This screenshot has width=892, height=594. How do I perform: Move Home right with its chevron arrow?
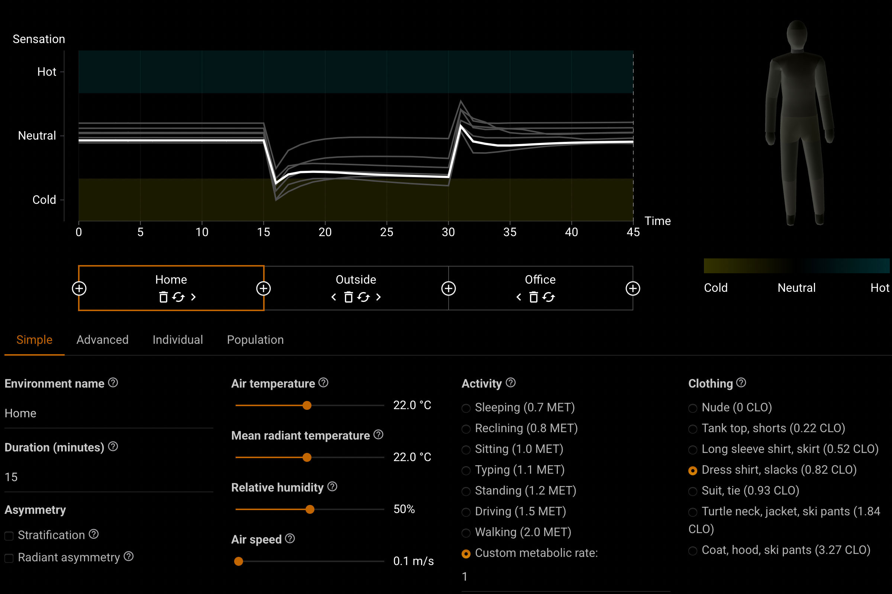point(193,297)
